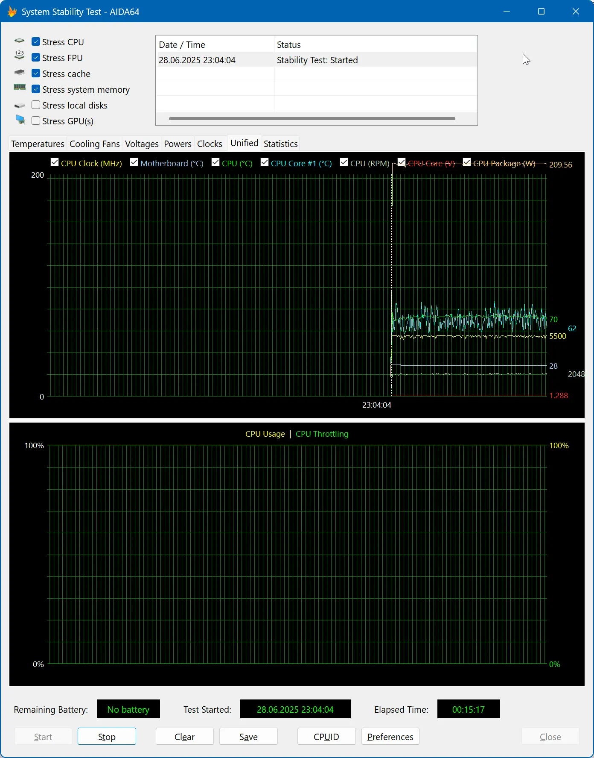Uncheck the Stress cache checkbox
This screenshot has width=594, height=758.
click(36, 73)
